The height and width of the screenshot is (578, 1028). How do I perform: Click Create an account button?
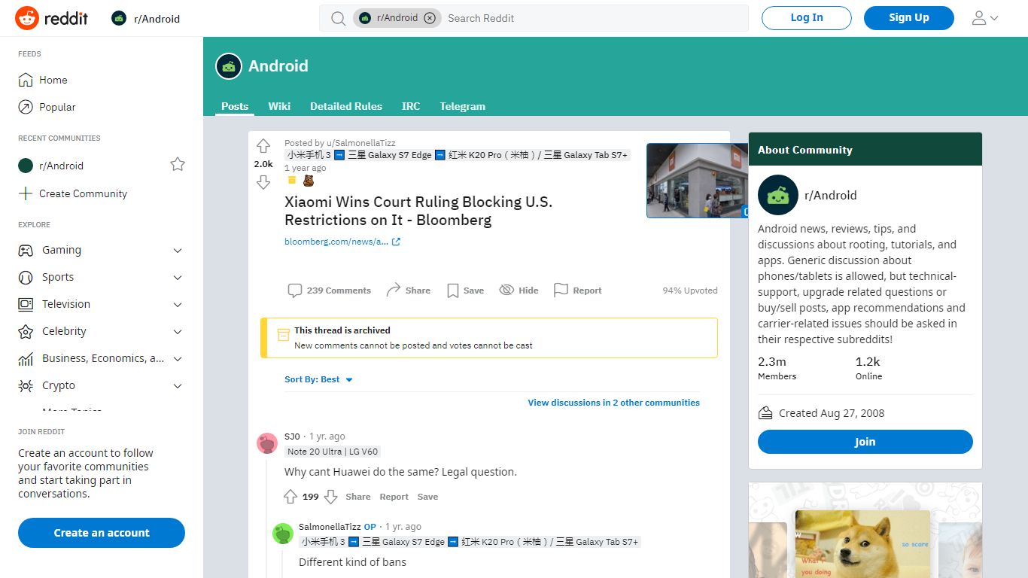102,533
